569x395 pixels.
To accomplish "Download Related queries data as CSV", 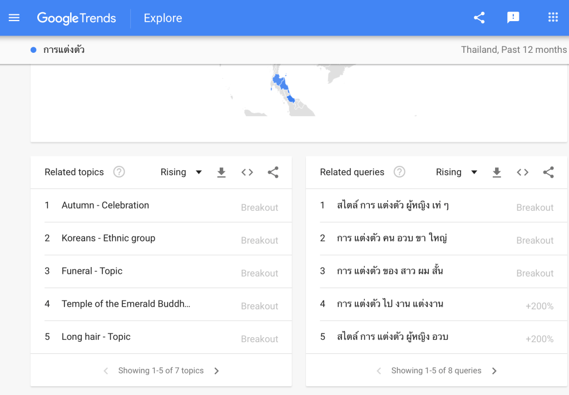I will (497, 172).
